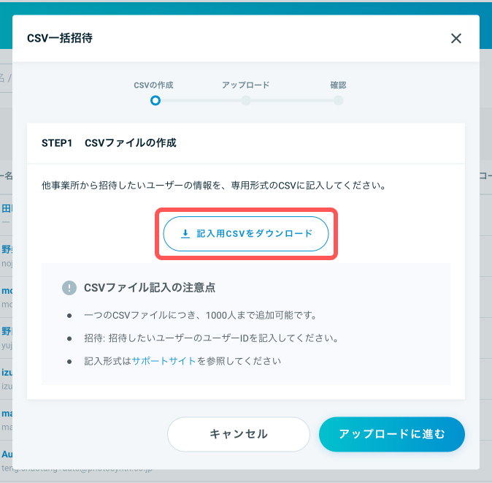Select the CSVの作成 step circle

[x=155, y=101]
